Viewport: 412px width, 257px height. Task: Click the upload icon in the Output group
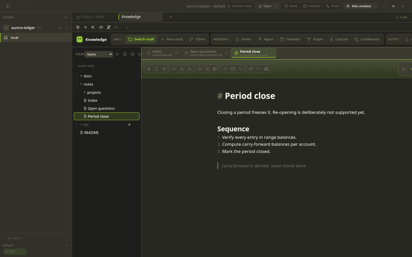point(407,39)
